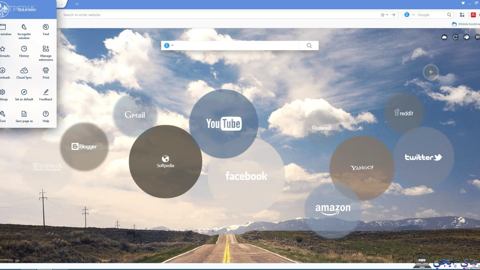480x270 pixels.
Task: Open the Softpedia bubble
Action: [165, 161]
